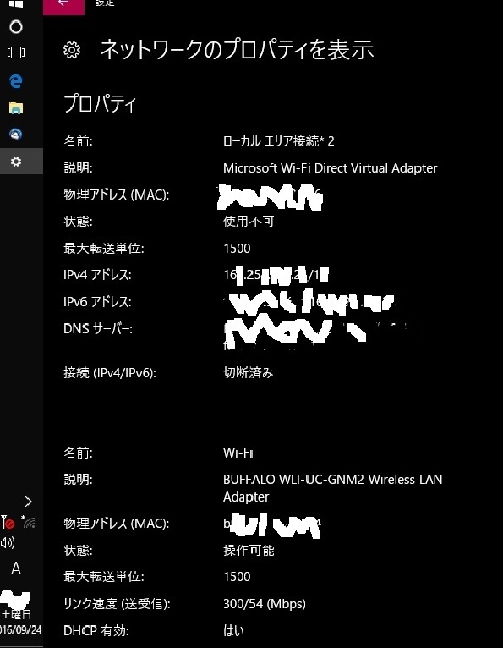Expand hidden system tray icons chevron
This screenshot has width=503, height=648.
click(28, 502)
